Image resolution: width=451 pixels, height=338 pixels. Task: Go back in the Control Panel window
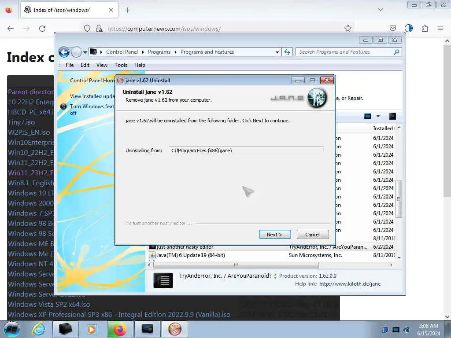(x=64, y=52)
